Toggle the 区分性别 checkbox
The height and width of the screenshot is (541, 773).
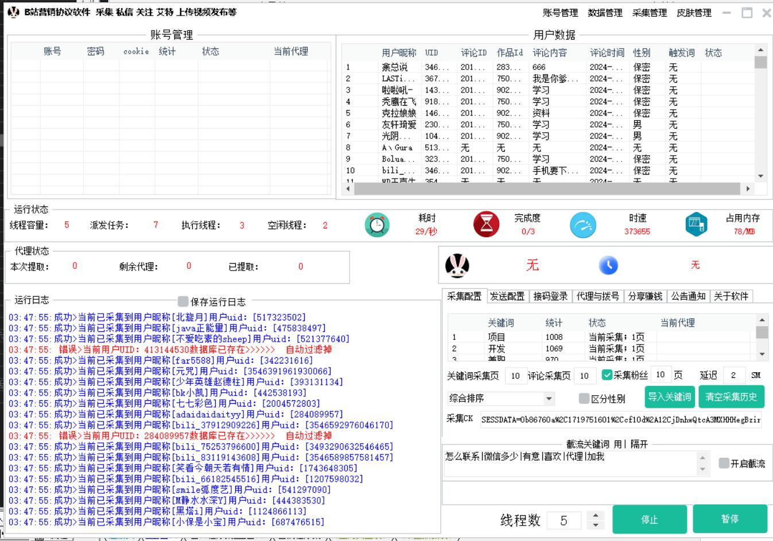coord(584,399)
